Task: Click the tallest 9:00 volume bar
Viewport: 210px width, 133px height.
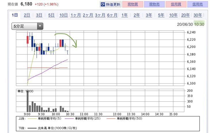Action: coord(28,101)
